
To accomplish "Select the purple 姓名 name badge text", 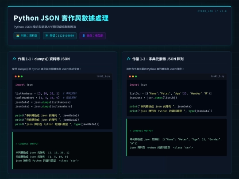I will click(x=95, y=36).
